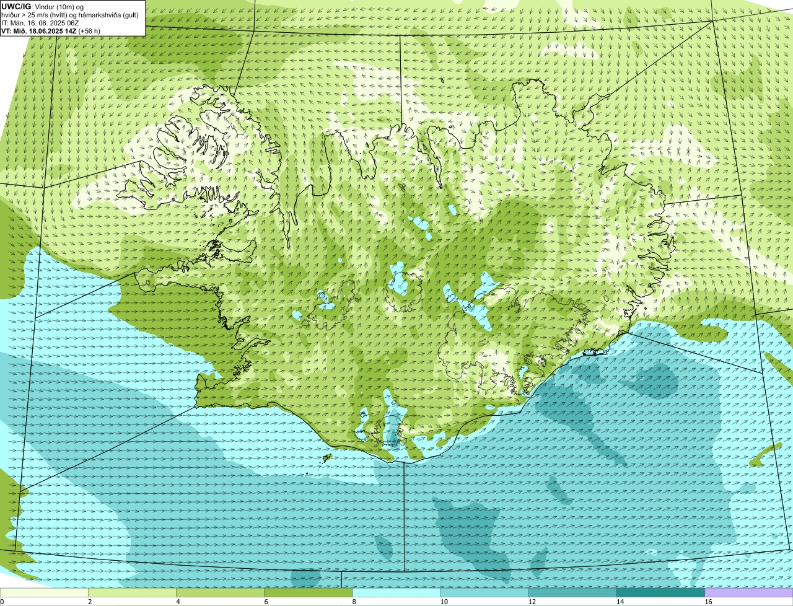Click the purple above-16 legend swatch
This screenshot has width=793, height=606.
tap(749, 592)
